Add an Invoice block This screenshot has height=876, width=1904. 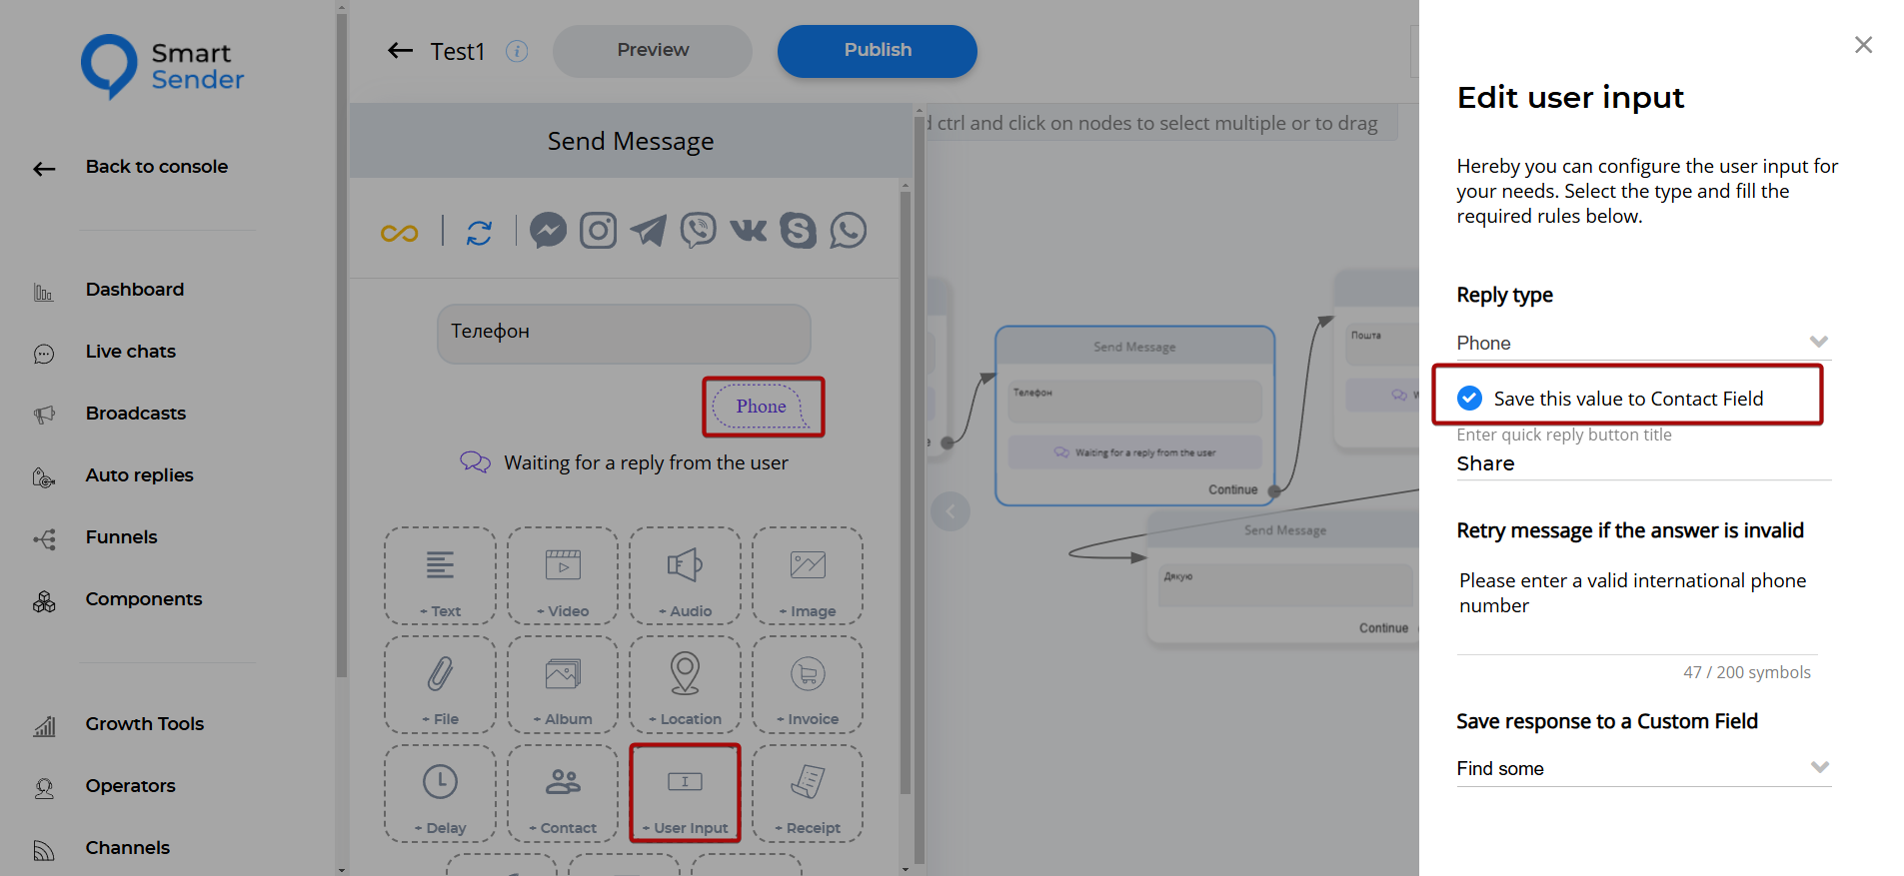(808, 685)
